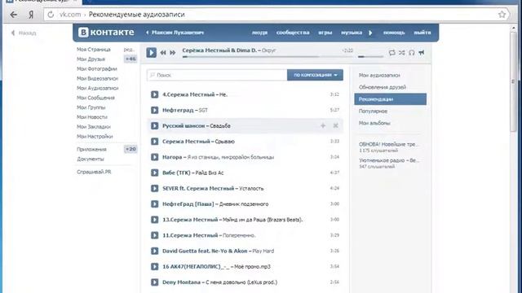The width and height of the screenshot is (522, 293).
Task: Click the main player play button
Action: coord(151,52)
